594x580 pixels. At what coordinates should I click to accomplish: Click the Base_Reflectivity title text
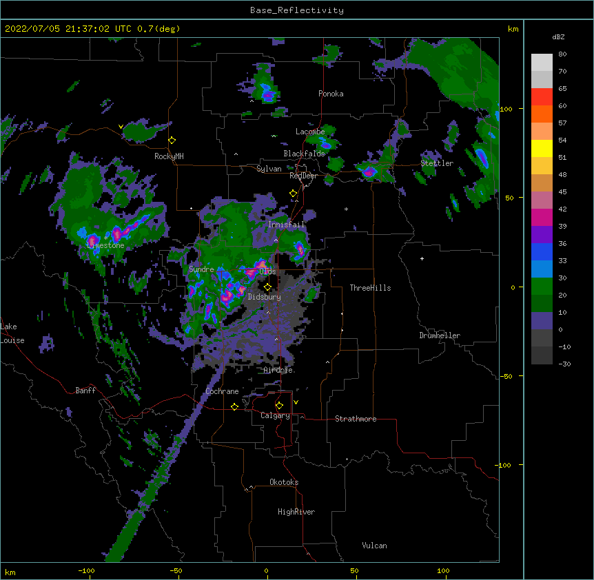point(297,10)
